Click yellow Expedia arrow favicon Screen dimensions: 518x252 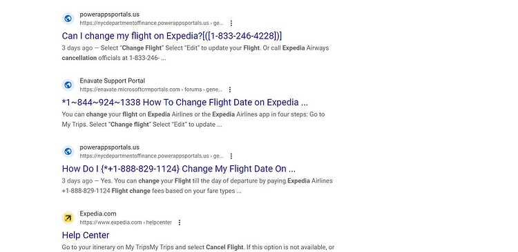(68, 218)
